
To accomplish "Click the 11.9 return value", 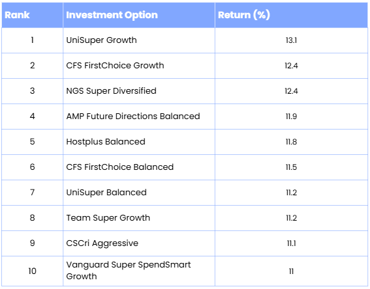I will (x=291, y=117).
